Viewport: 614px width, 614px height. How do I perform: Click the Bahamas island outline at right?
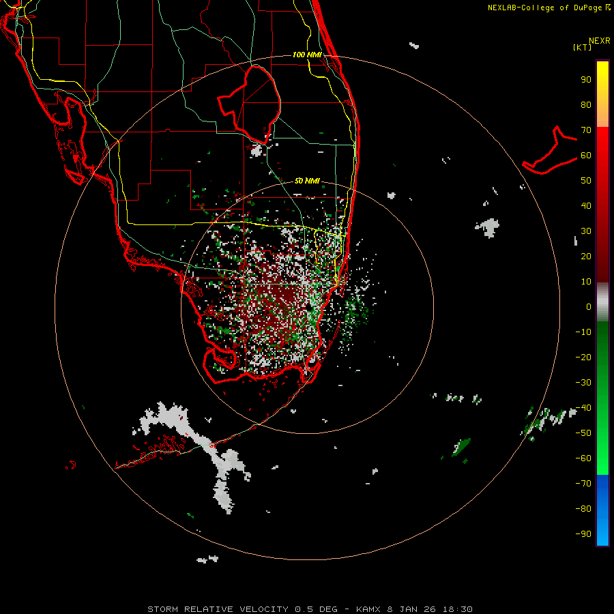pos(550,151)
